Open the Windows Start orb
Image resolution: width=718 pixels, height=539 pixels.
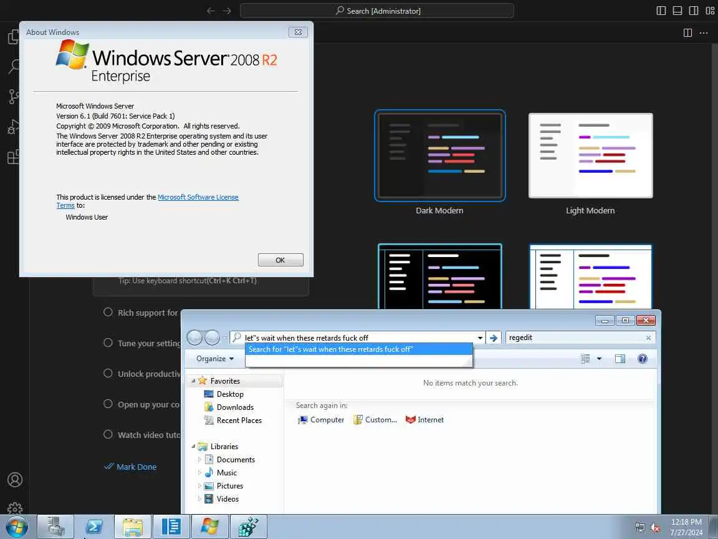coord(16,527)
